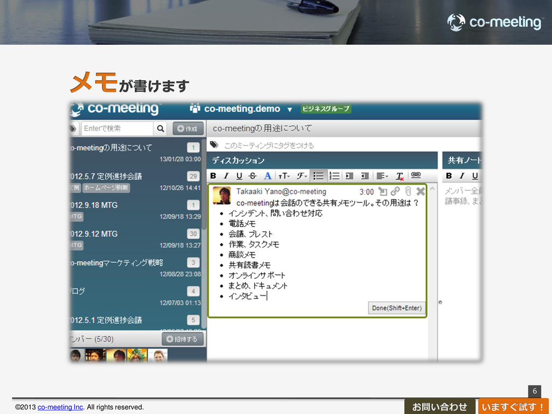The width and height of the screenshot is (552, 414).
Task: Click the 共有読書メモ bullet line
Action: click(x=249, y=265)
